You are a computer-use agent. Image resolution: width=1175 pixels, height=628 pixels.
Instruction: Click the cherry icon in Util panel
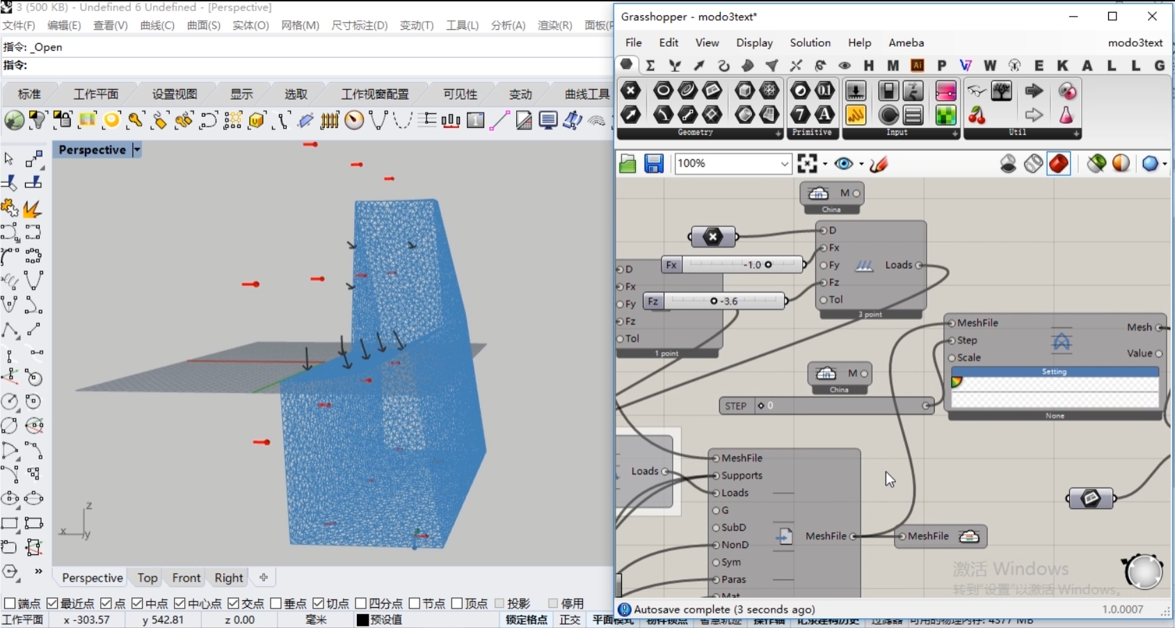pos(977,115)
